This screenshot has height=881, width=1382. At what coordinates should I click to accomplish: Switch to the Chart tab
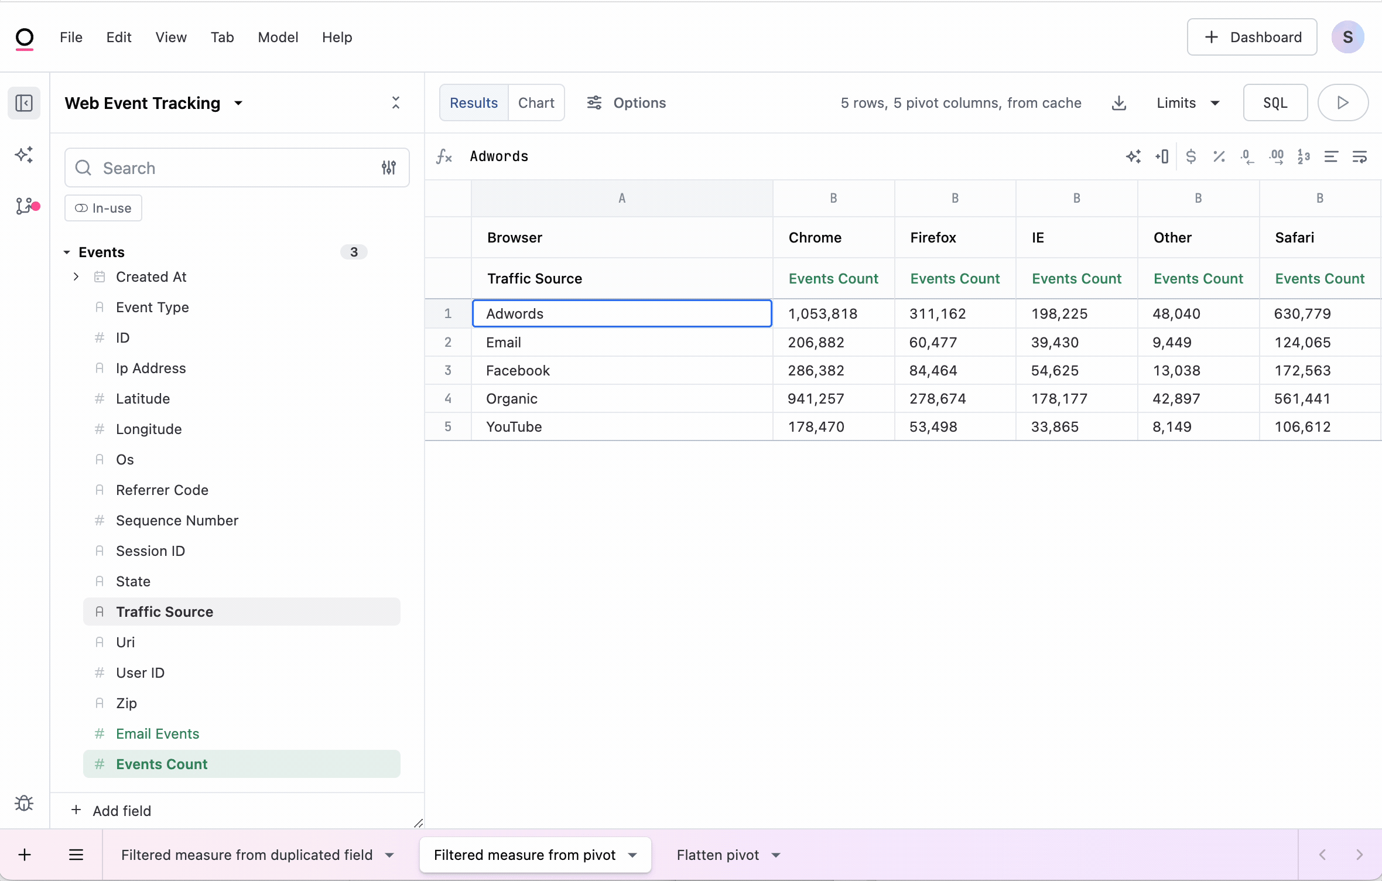coord(537,103)
